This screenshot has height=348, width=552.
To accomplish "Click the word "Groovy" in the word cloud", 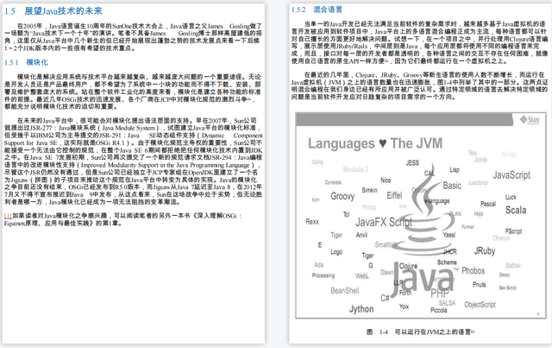I will pos(342,196).
